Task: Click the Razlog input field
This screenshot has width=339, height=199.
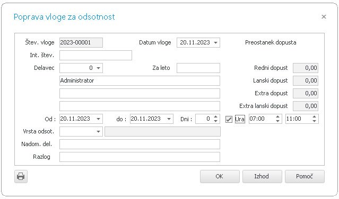Action: pos(140,157)
